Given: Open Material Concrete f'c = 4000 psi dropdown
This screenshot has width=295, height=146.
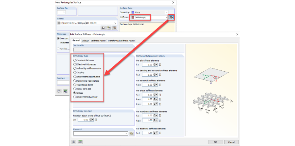Looking at the screenshot, I should 115,23.
